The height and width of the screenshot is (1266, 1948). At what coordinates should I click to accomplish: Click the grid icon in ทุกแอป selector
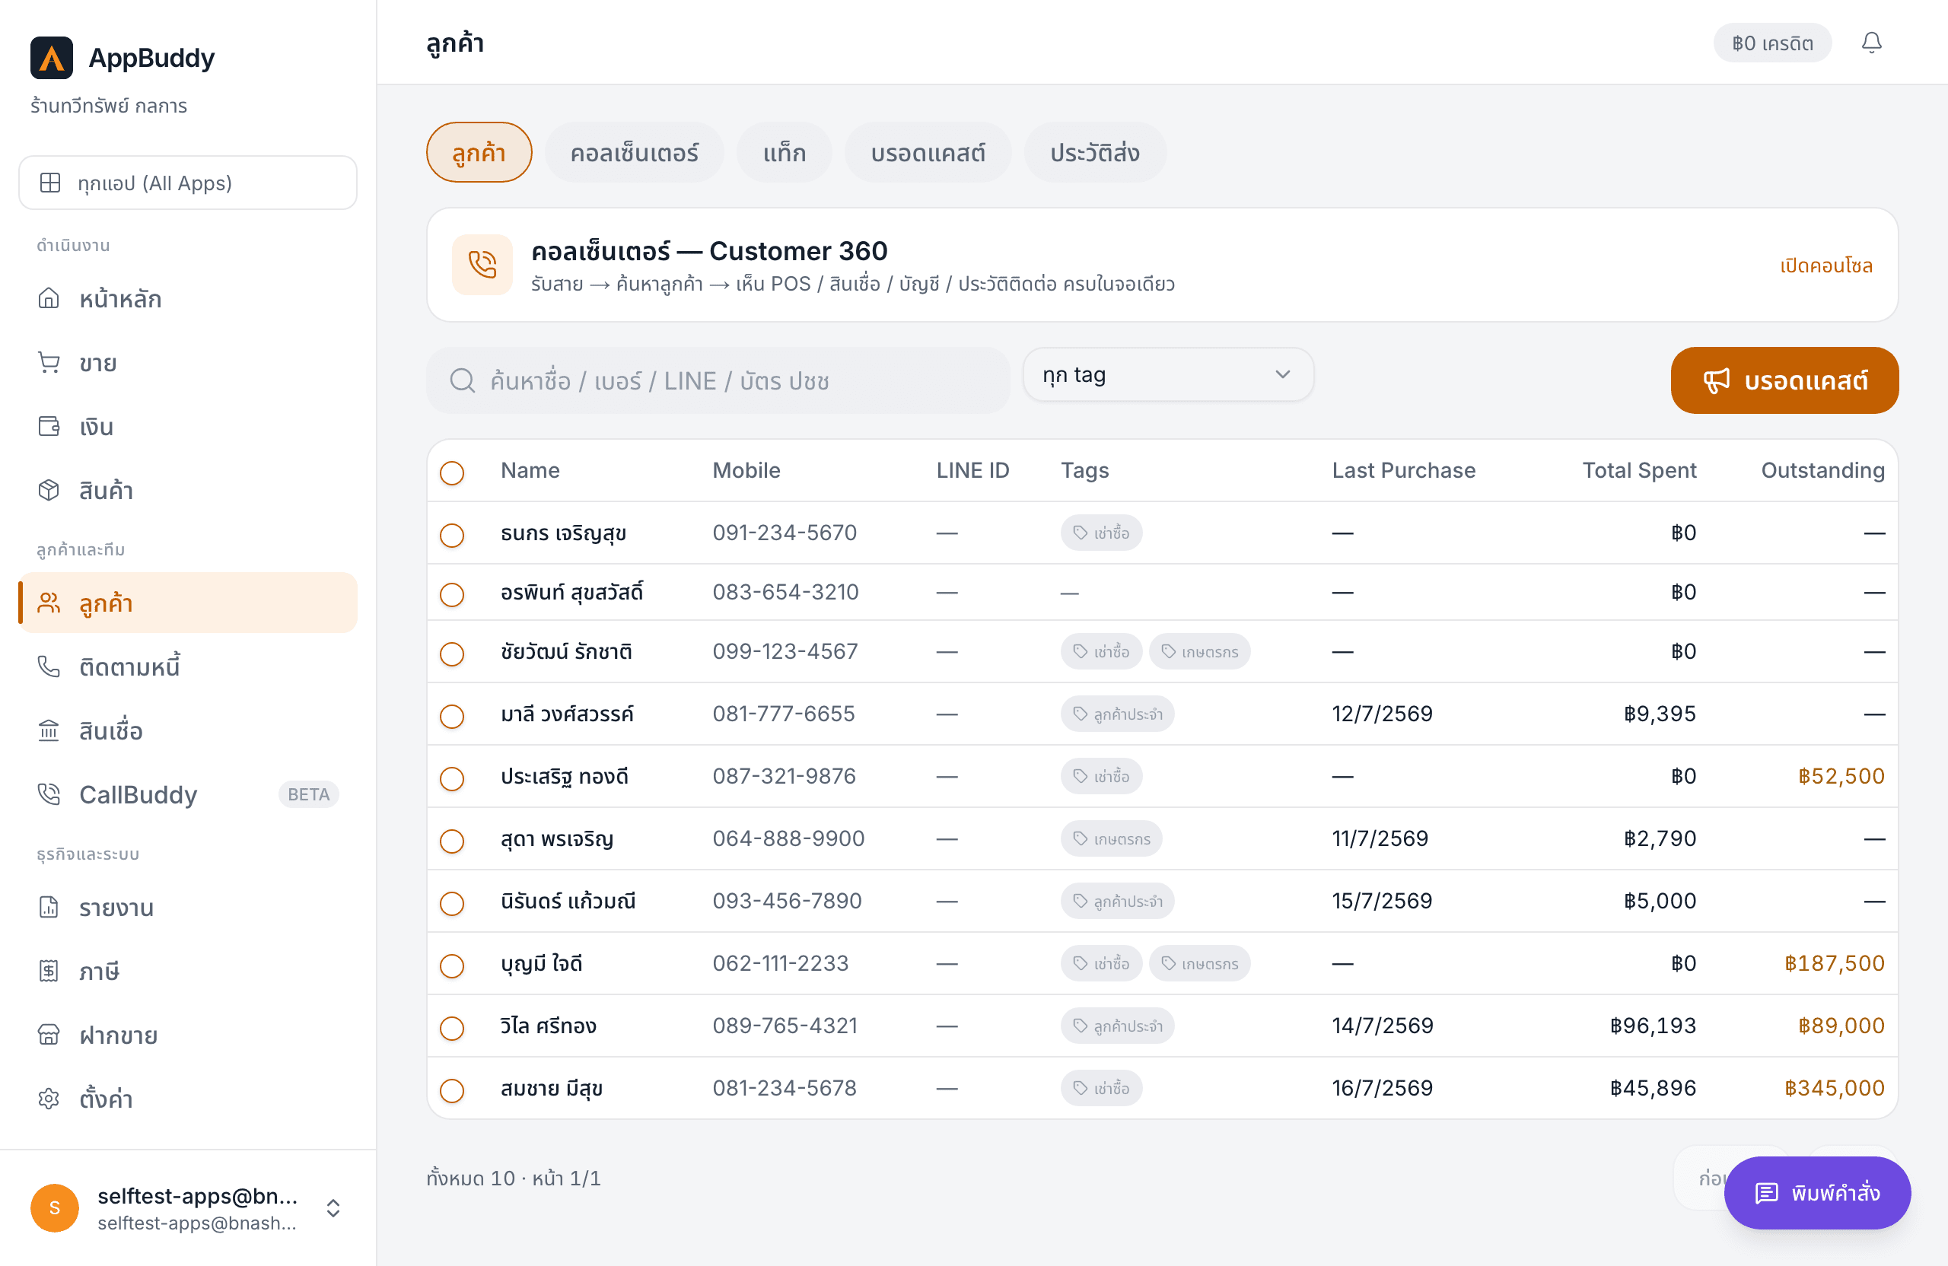coord(51,183)
